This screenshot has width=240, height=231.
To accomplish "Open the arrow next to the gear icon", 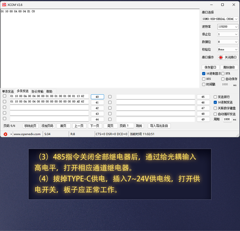I will pyautogui.click(x=11, y=134).
